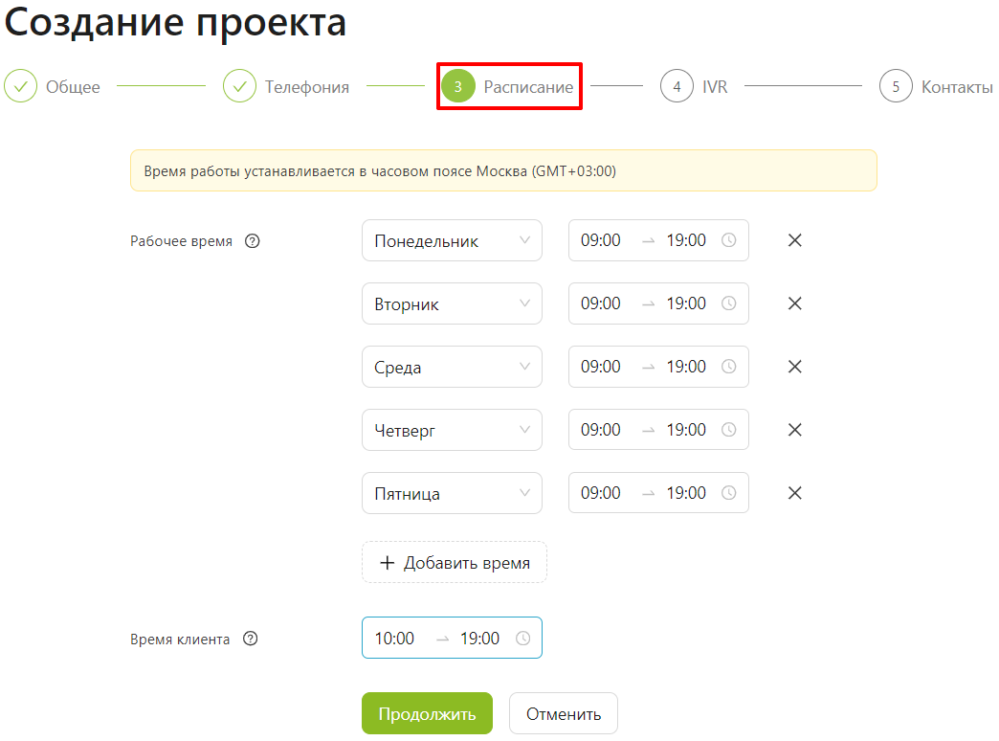Edit Среда start time 09:00
The image size is (999, 741).
pyautogui.click(x=600, y=367)
